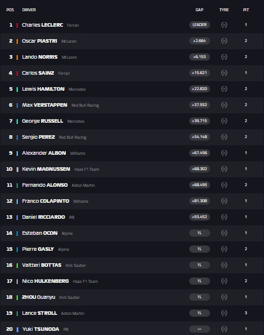Image resolution: width=264 pixels, height=335 pixels.
Task: Click the tyre icon for Oscar Piastri
Action: [224, 41]
